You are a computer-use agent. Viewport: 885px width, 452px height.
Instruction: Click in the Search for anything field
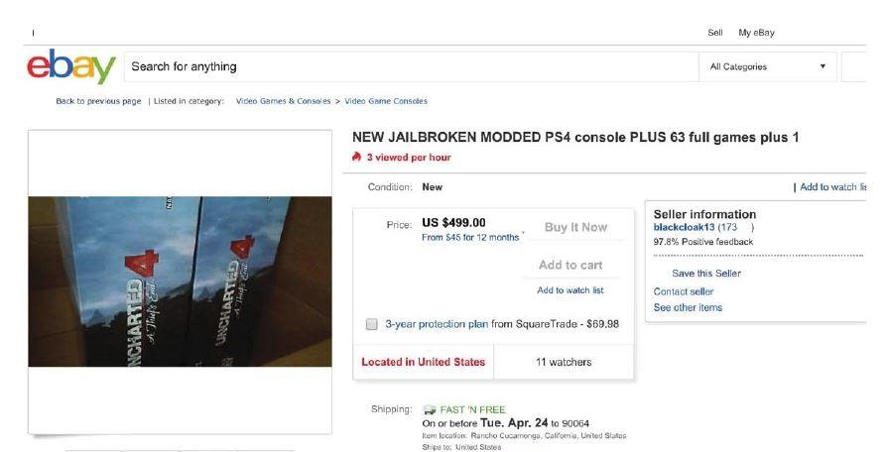(411, 66)
